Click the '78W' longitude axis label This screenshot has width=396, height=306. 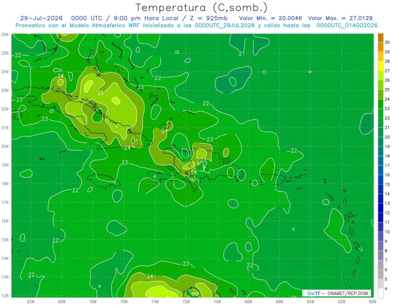pyautogui.click(x=93, y=301)
